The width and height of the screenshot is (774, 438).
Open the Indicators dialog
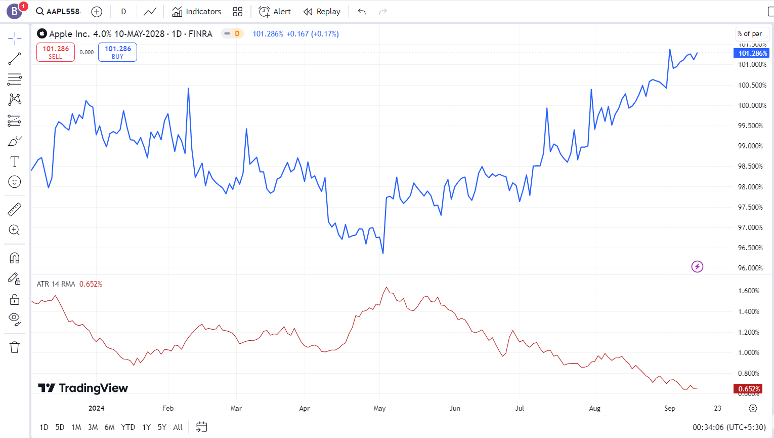click(x=196, y=12)
